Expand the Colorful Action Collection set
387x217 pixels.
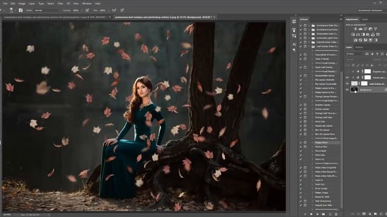tap(309, 42)
